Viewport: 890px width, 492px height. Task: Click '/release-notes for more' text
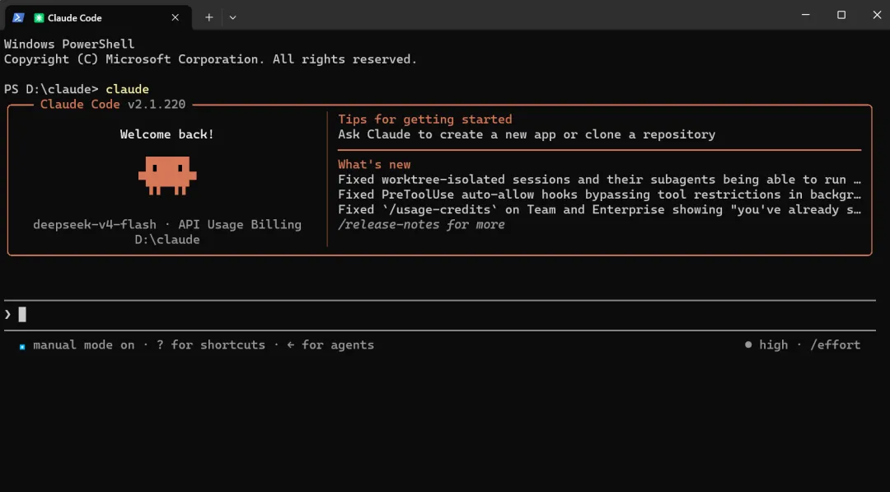421,225
